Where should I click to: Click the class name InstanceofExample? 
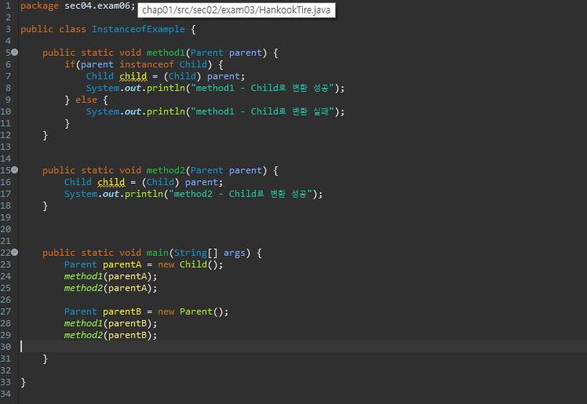tap(138, 29)
